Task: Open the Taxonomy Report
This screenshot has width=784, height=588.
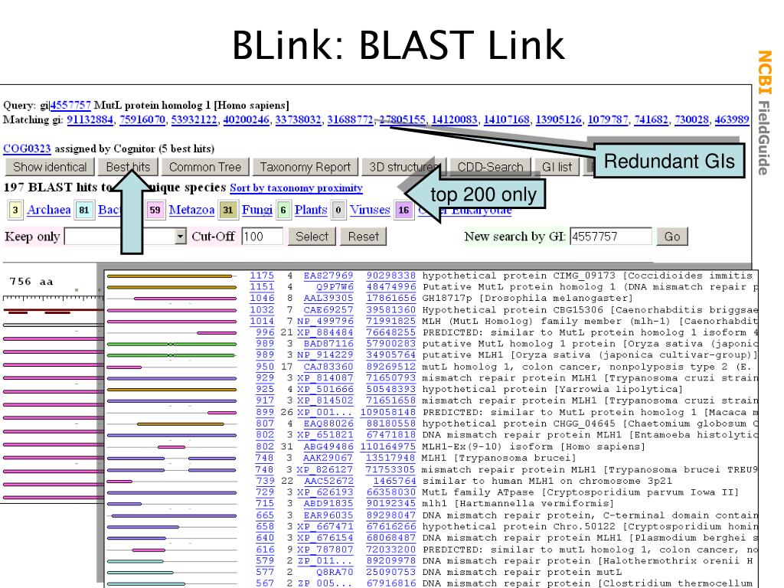Action: point(305,167)
